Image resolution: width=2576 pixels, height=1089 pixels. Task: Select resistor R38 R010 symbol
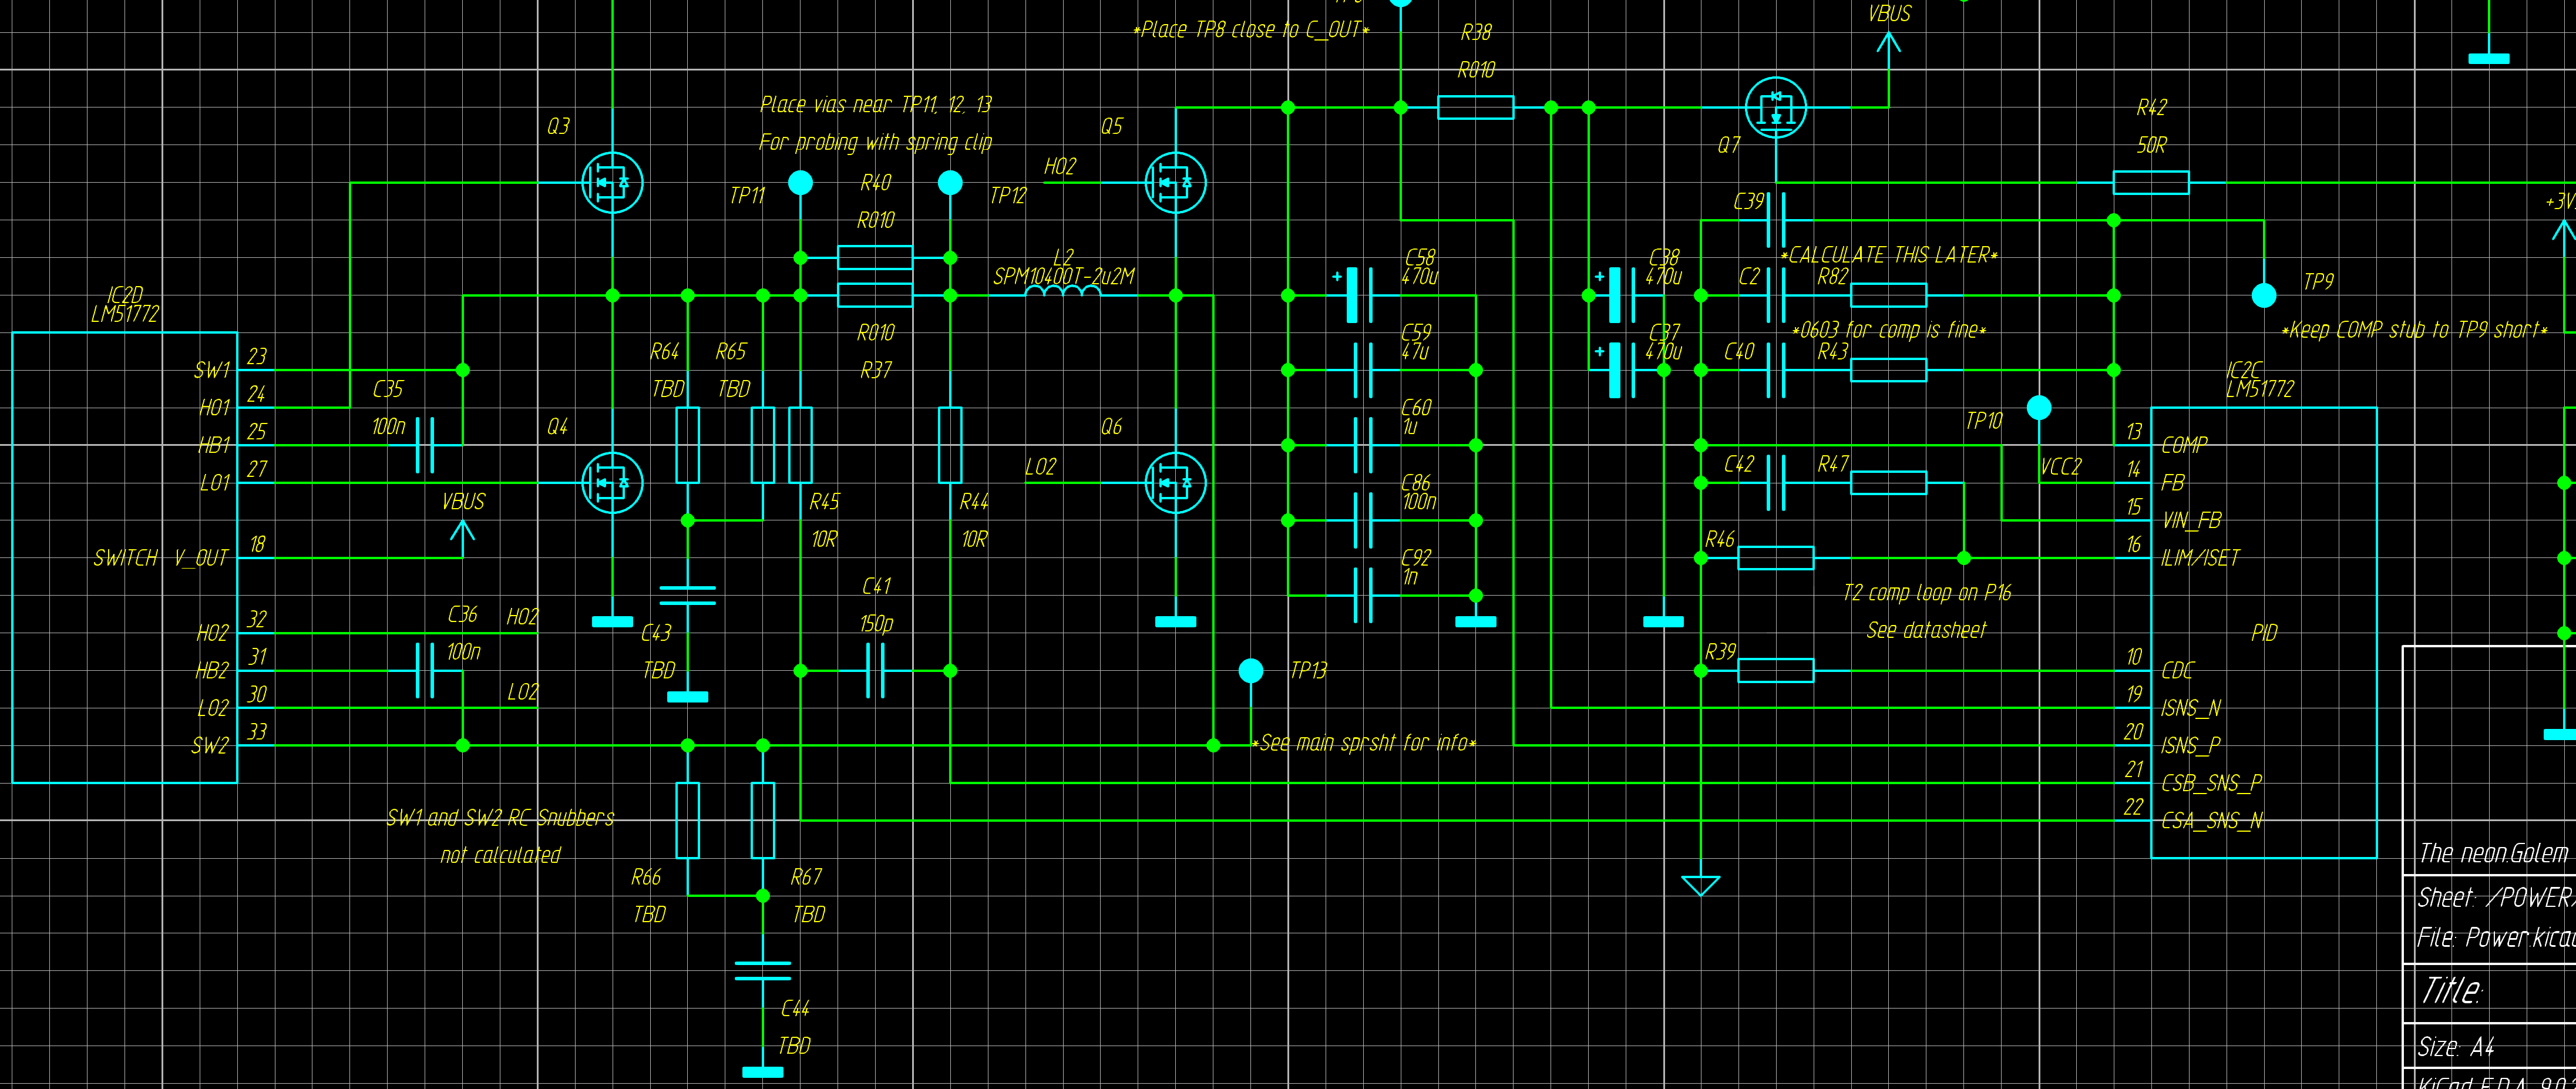pos(1475,107)
